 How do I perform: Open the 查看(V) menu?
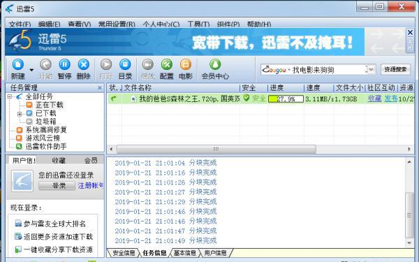click(x=80, y=24)
